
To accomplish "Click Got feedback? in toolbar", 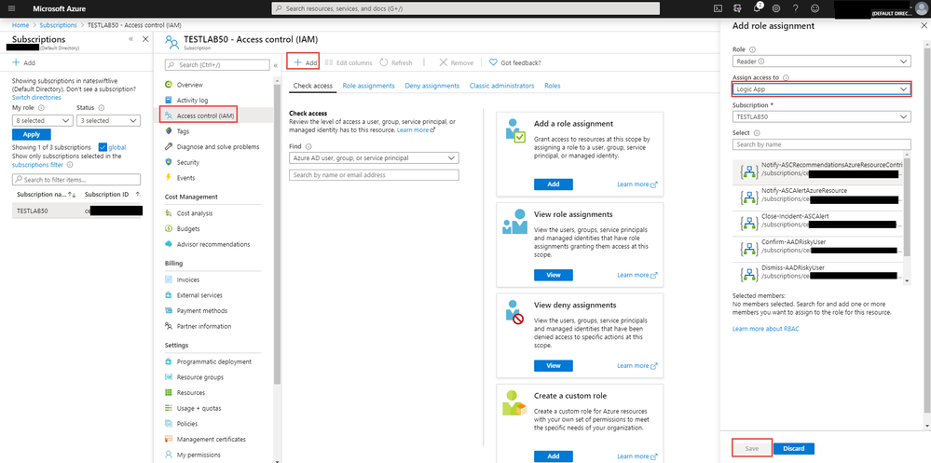I will 514,62.
